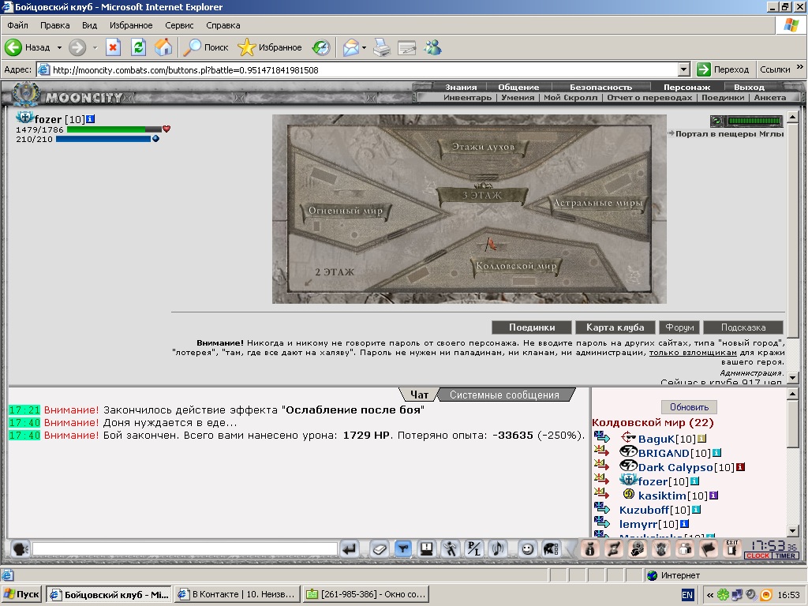Expand the Ссылки links bar chevron

click(x=800, y=67)
